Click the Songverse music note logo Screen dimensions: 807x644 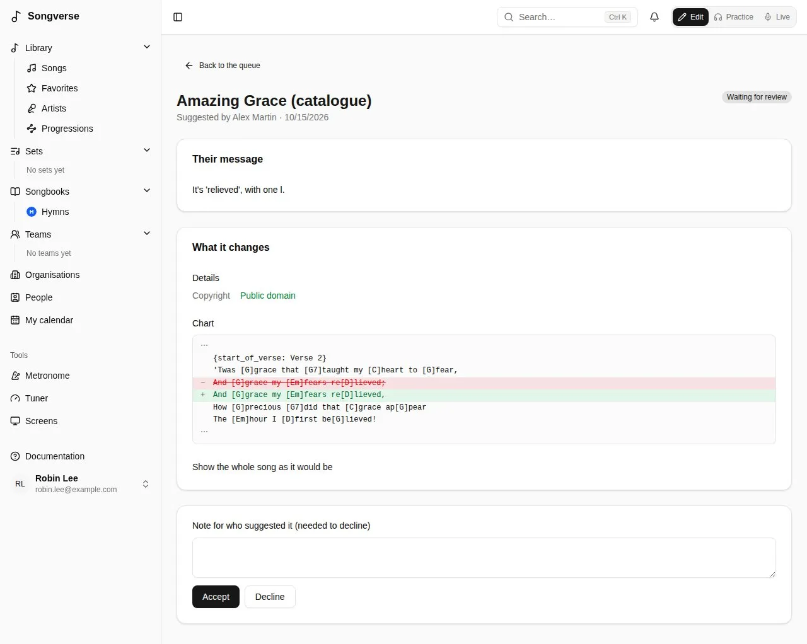[x=16, y=16]
